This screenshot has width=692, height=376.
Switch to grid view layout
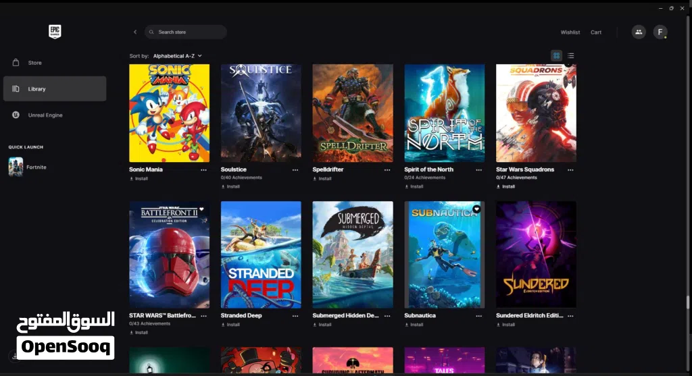click(x=556, y=55)
